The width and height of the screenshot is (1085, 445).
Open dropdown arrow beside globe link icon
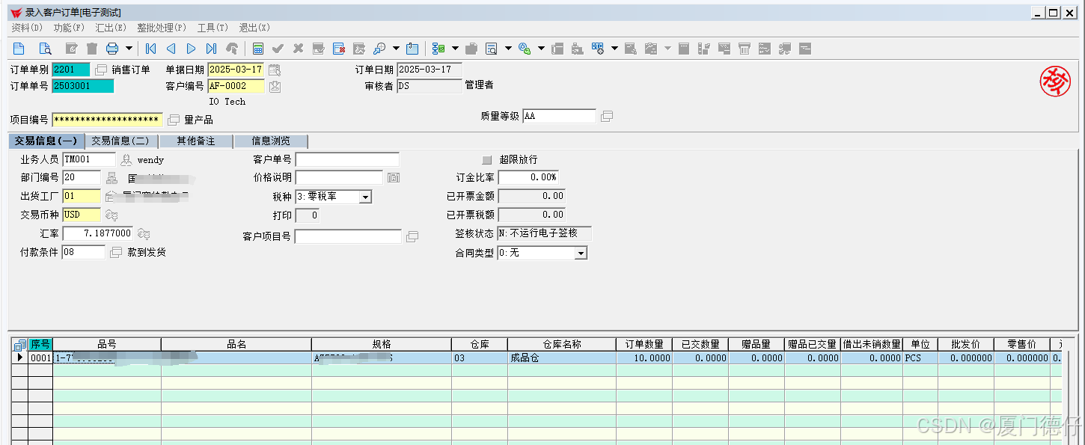541,49
